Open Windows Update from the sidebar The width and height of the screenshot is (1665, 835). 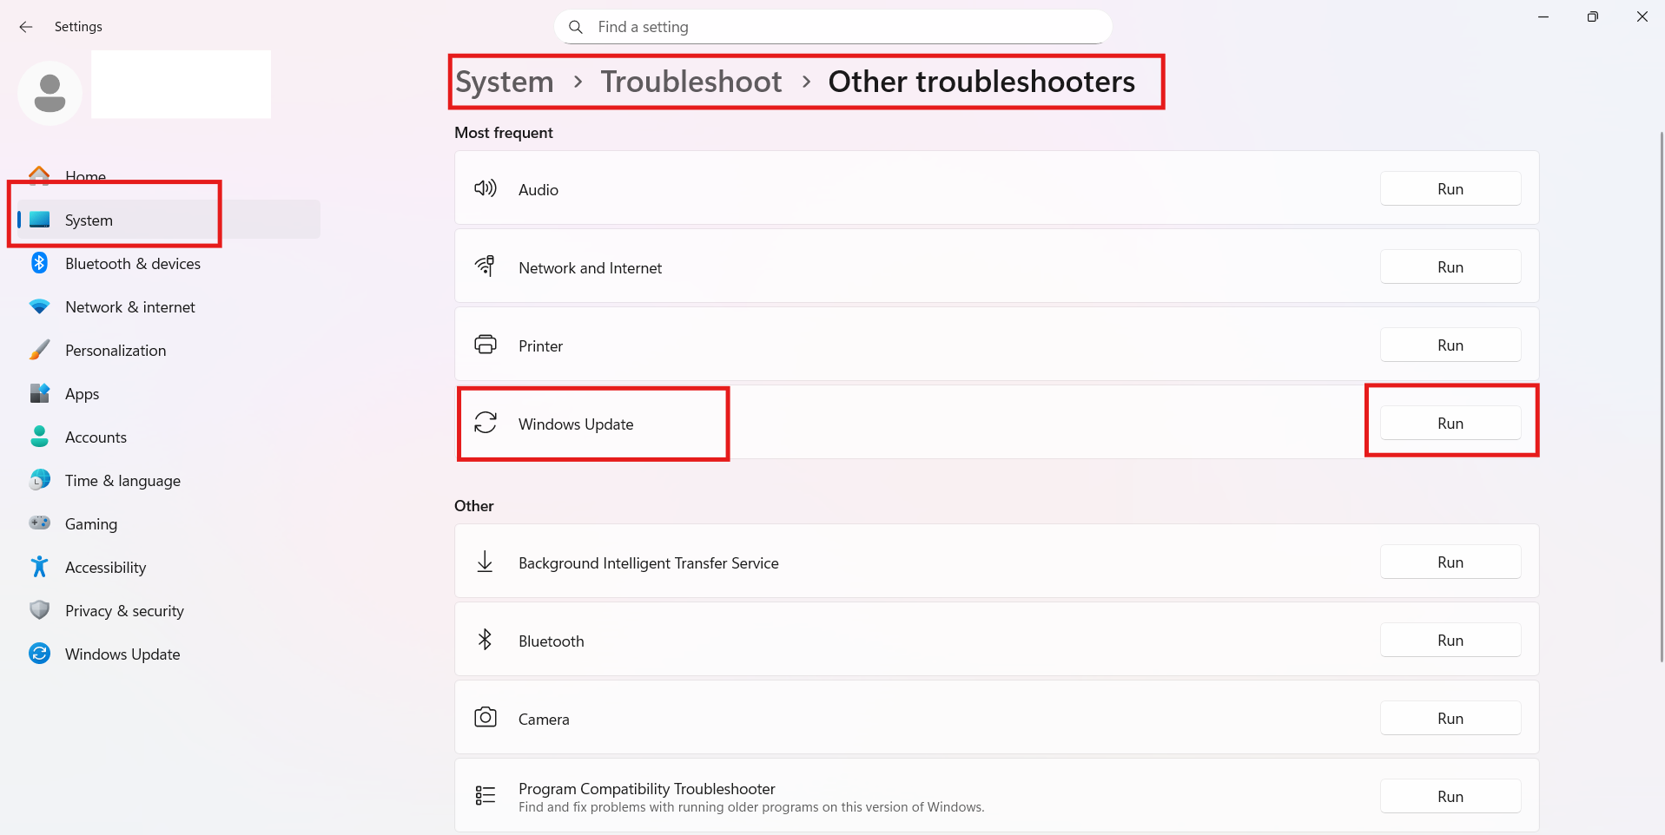tap(122, 654)
